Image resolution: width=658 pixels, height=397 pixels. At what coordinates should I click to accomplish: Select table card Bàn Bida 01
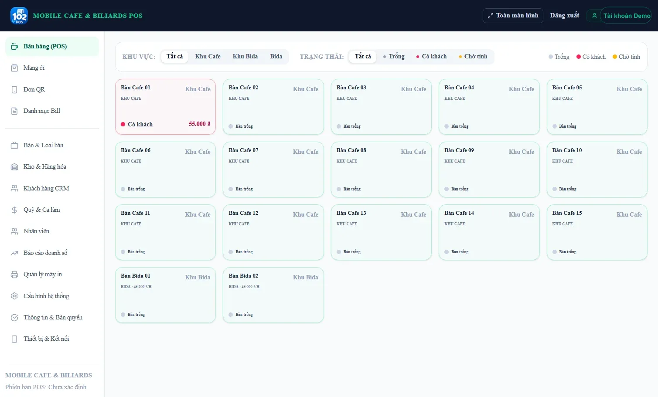[x=166, y=295]
